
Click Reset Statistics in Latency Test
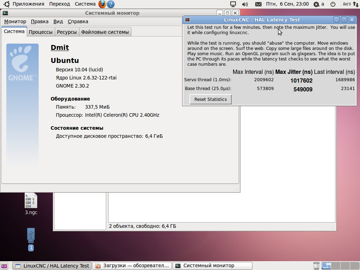coord(211,99)
